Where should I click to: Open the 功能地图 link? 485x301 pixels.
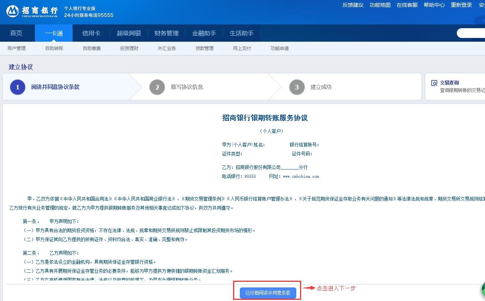380,5
